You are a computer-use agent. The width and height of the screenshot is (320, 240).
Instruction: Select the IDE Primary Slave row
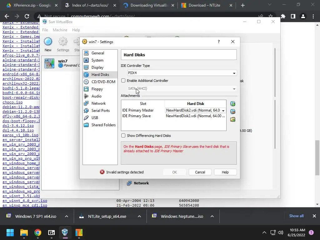174,116
